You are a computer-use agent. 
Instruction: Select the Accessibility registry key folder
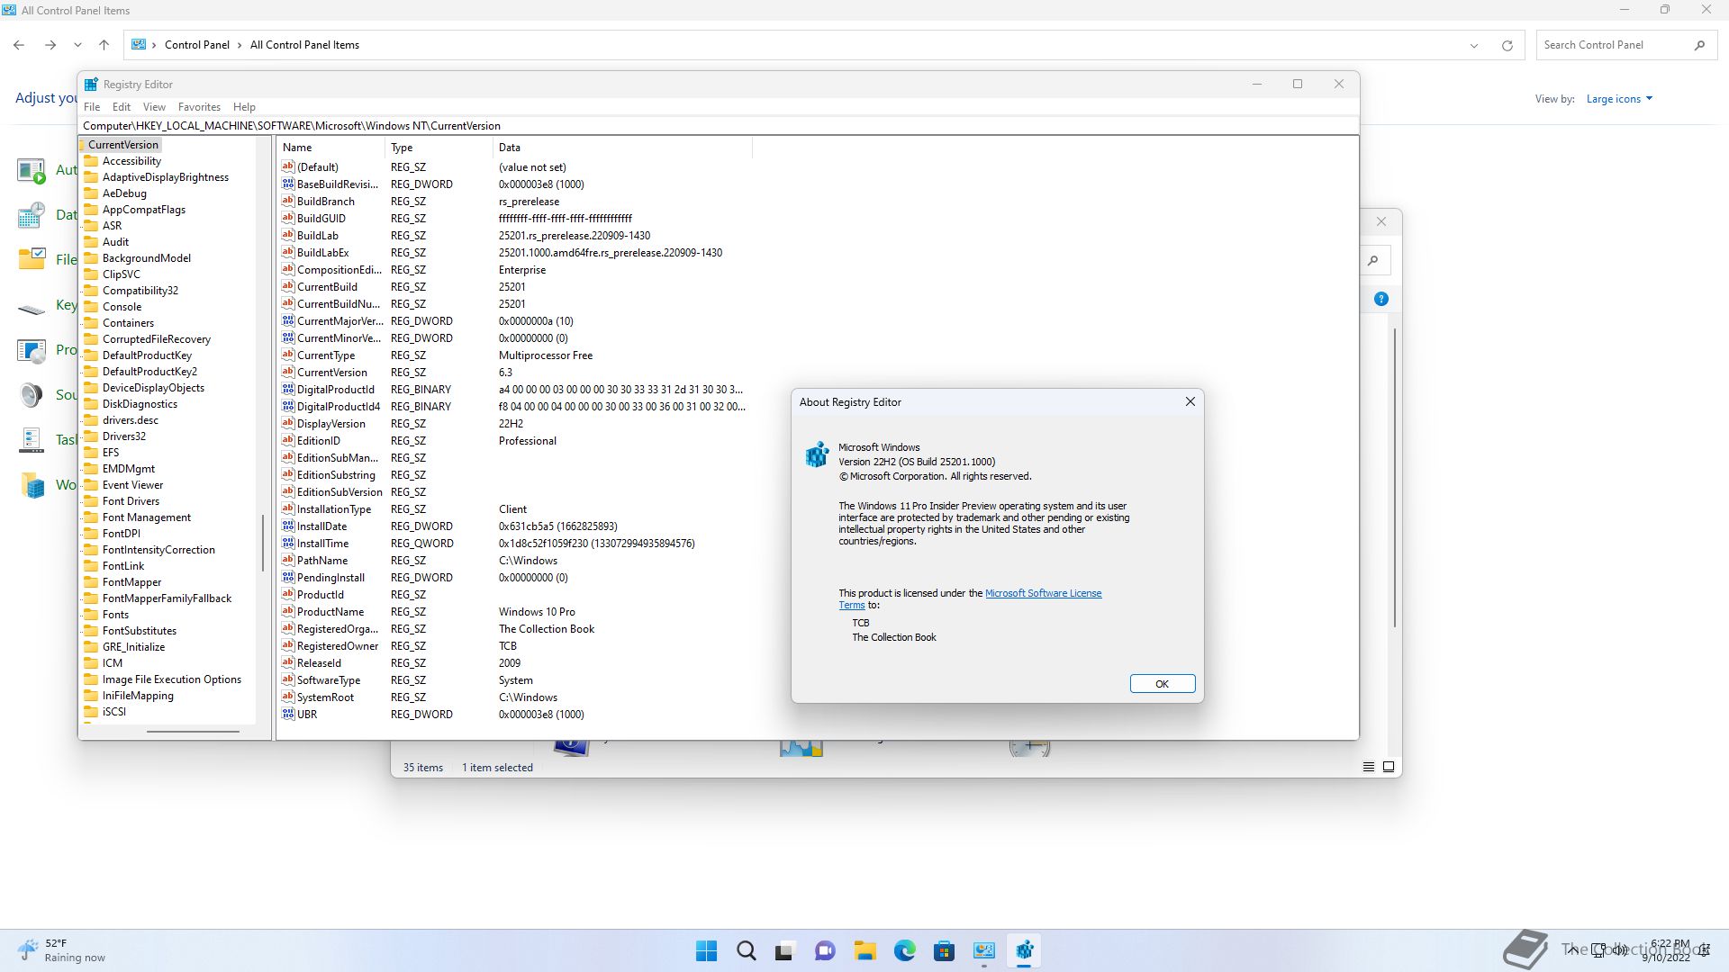pyautogui.click(x=131, y=161)
